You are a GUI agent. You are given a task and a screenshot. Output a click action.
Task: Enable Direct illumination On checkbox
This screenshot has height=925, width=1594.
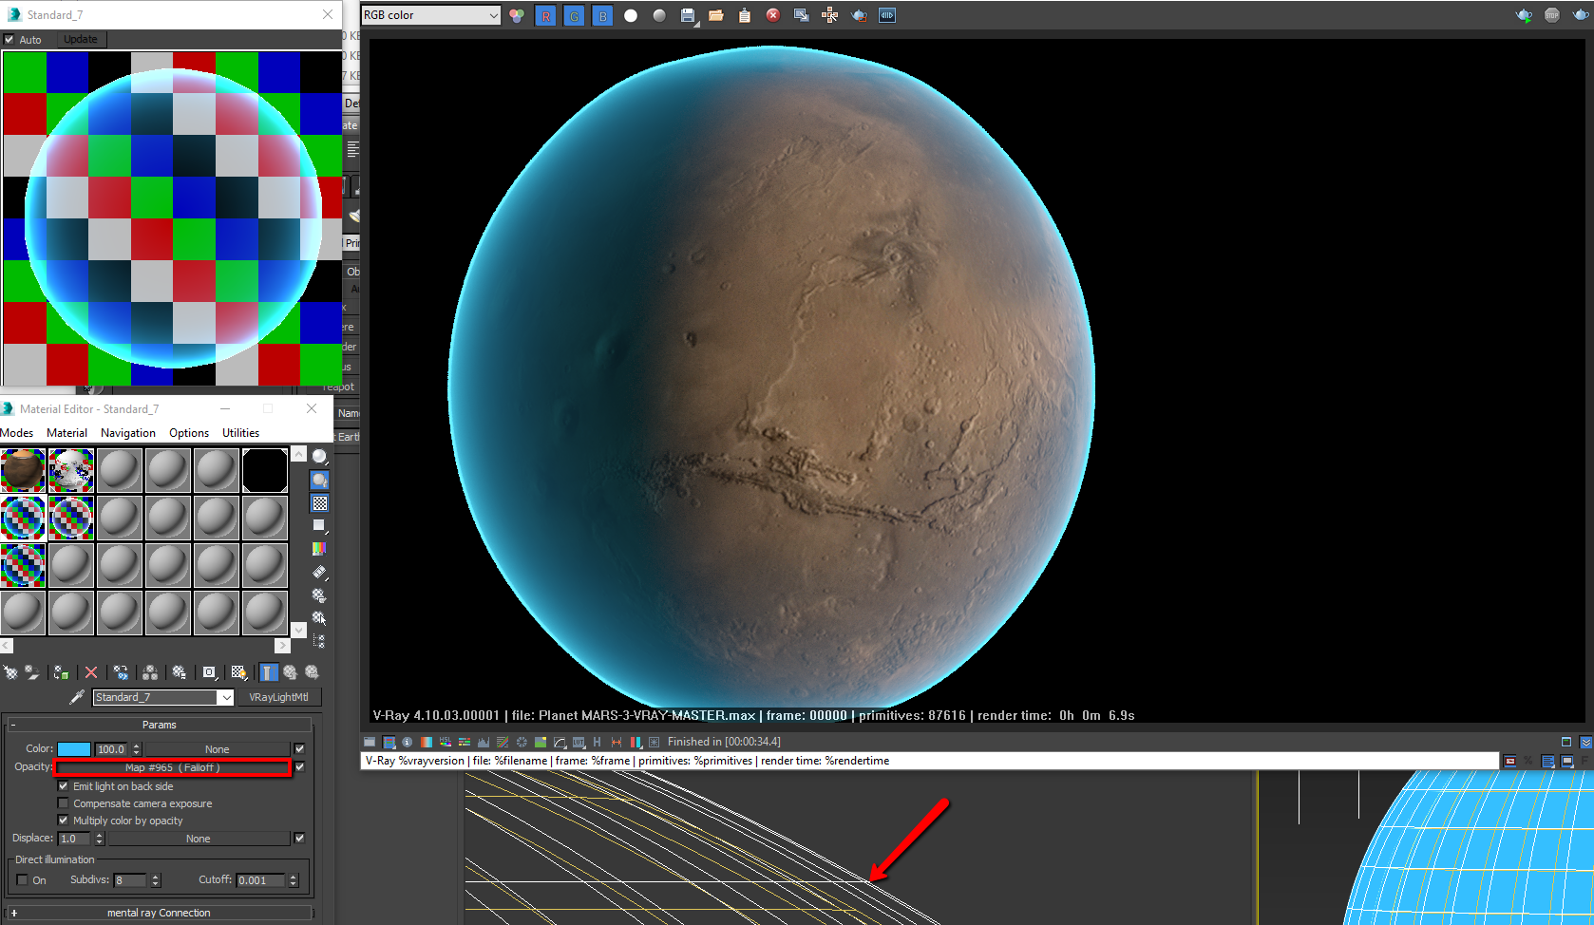(x=23, y=880)
